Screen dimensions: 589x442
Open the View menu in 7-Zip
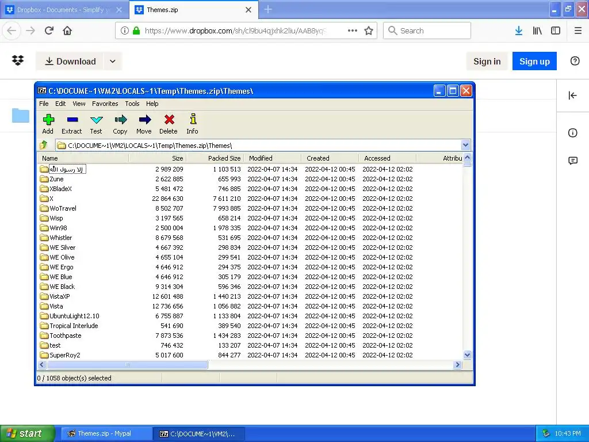(x=79, y=104)
